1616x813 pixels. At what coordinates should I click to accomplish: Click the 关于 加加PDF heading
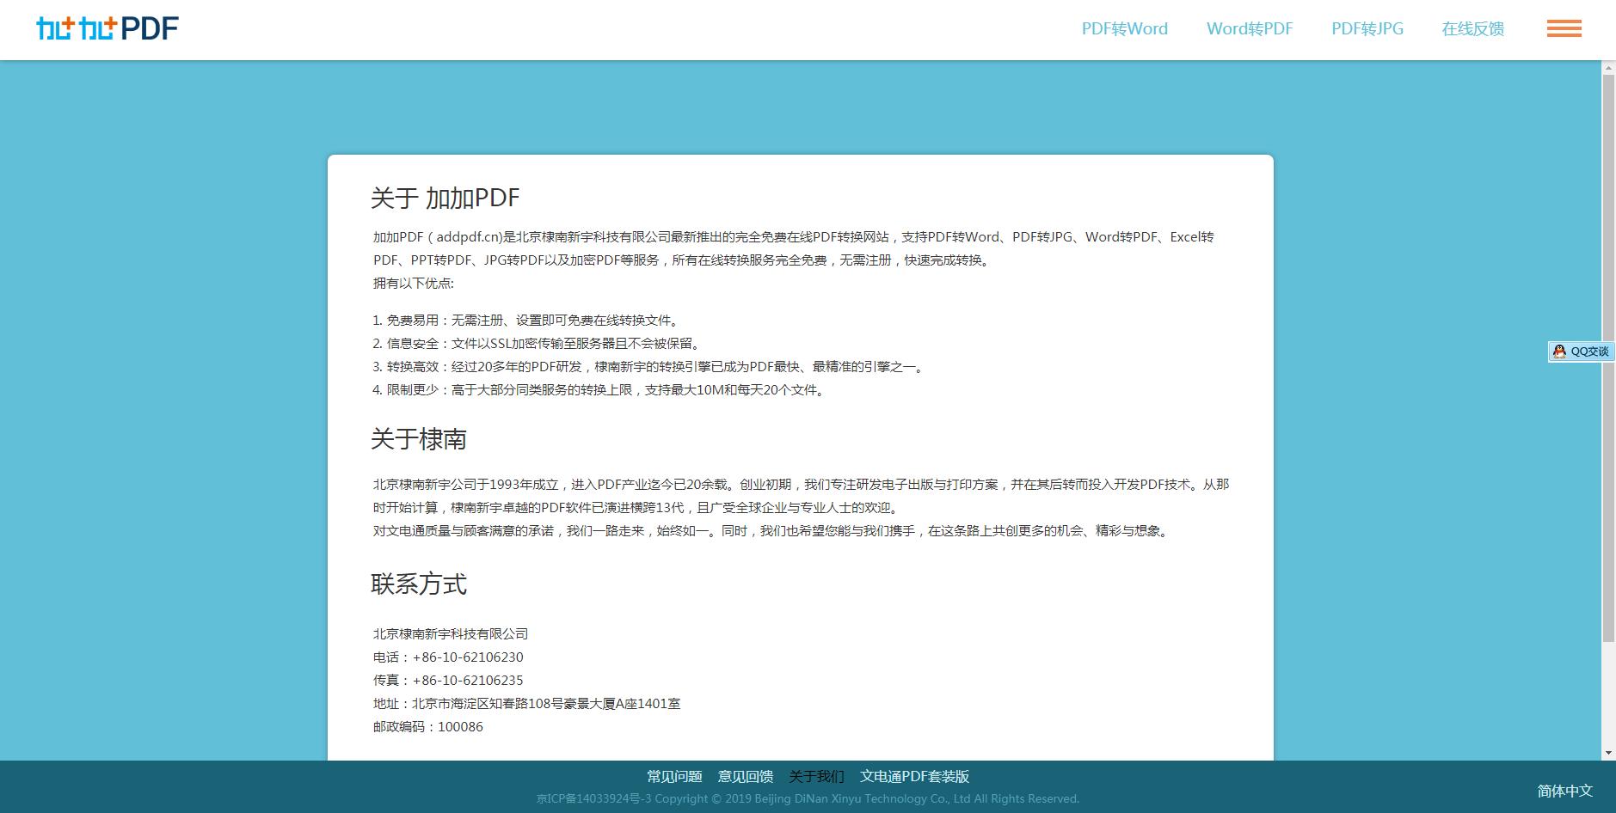click(445, 199)
